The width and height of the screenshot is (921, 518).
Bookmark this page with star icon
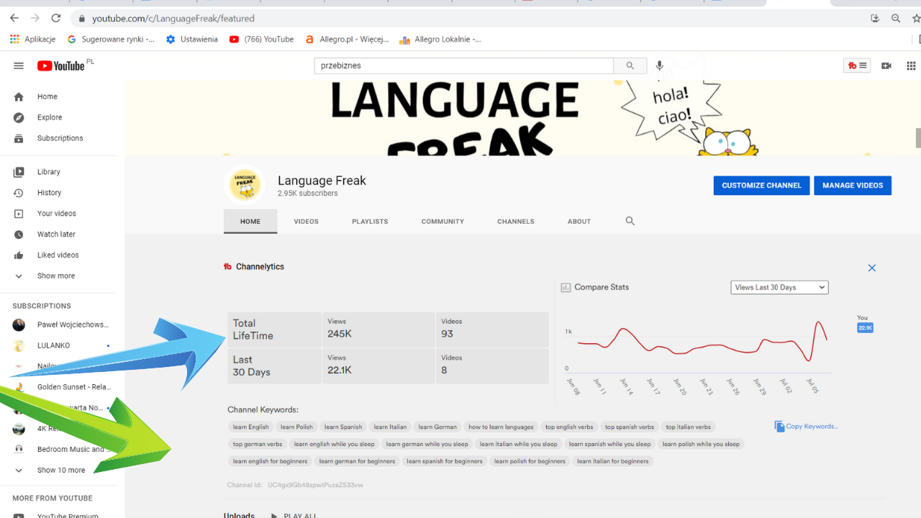[x=916, y=18]
